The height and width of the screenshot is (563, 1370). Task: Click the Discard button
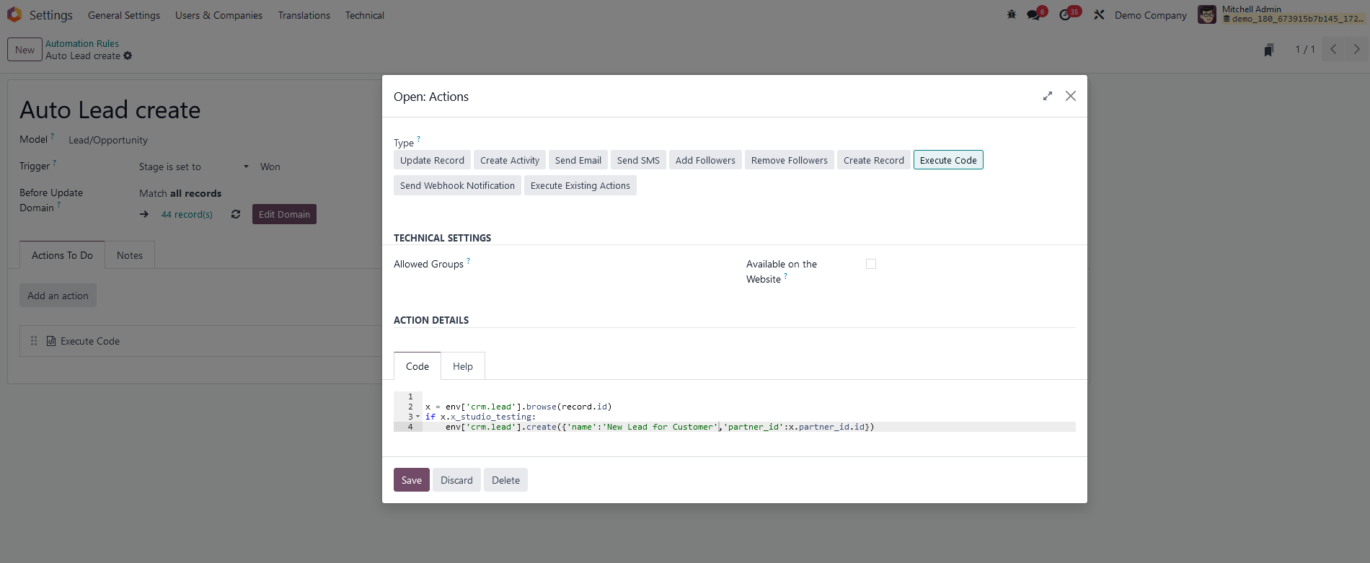(x=456, y=480)
